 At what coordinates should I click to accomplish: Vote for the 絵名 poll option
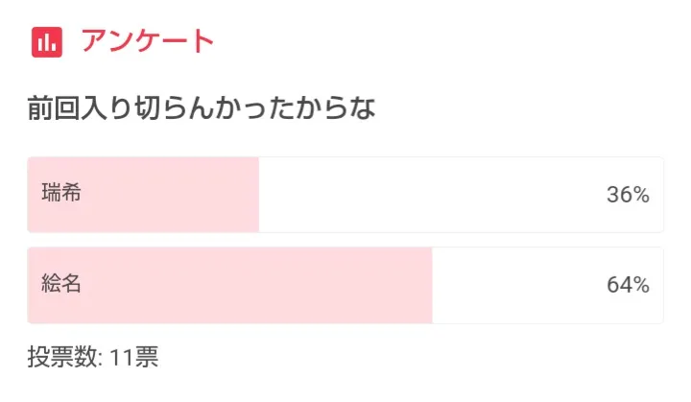(x=345, y=285)
